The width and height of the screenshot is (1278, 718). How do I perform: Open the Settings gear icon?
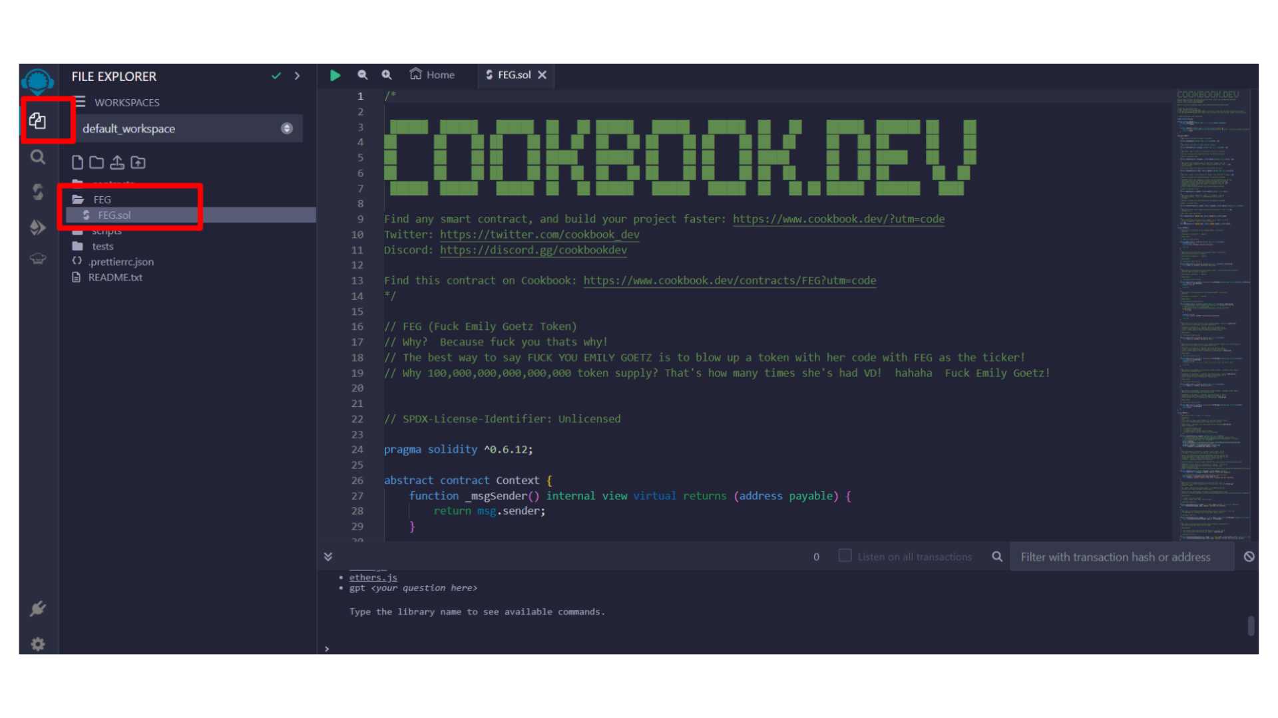point(38,644)
